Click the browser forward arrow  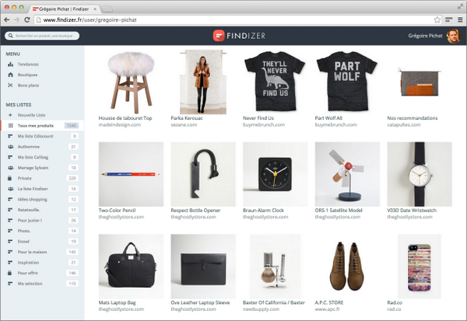(x=17, y=19)
